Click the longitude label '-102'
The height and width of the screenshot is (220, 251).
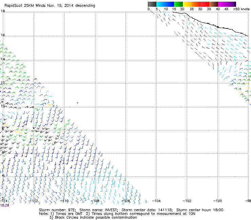[187, 201]
